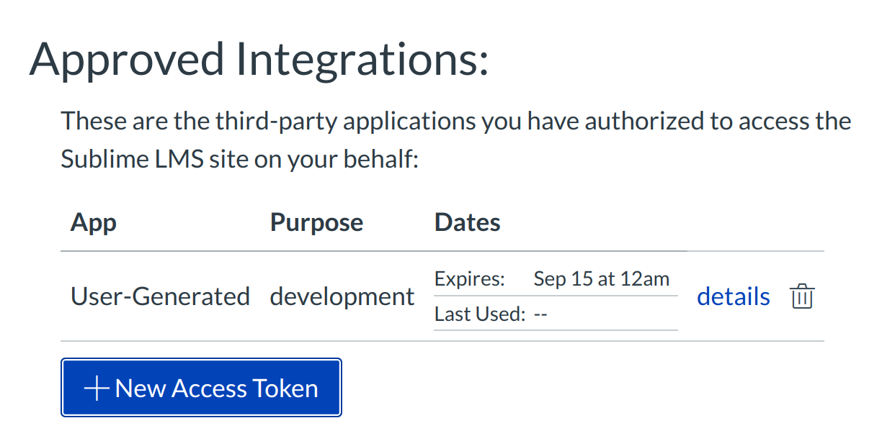
Task: Select the development purpose cell
Action: click(x=342, y=296)
